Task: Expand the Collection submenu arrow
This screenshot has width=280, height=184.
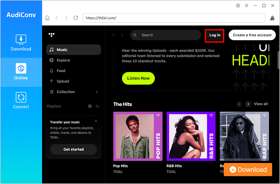Action: tap(97, 92)
